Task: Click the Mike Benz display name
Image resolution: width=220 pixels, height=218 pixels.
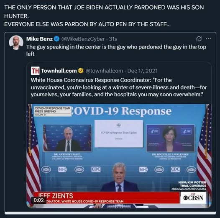Action: pos(39,39)
